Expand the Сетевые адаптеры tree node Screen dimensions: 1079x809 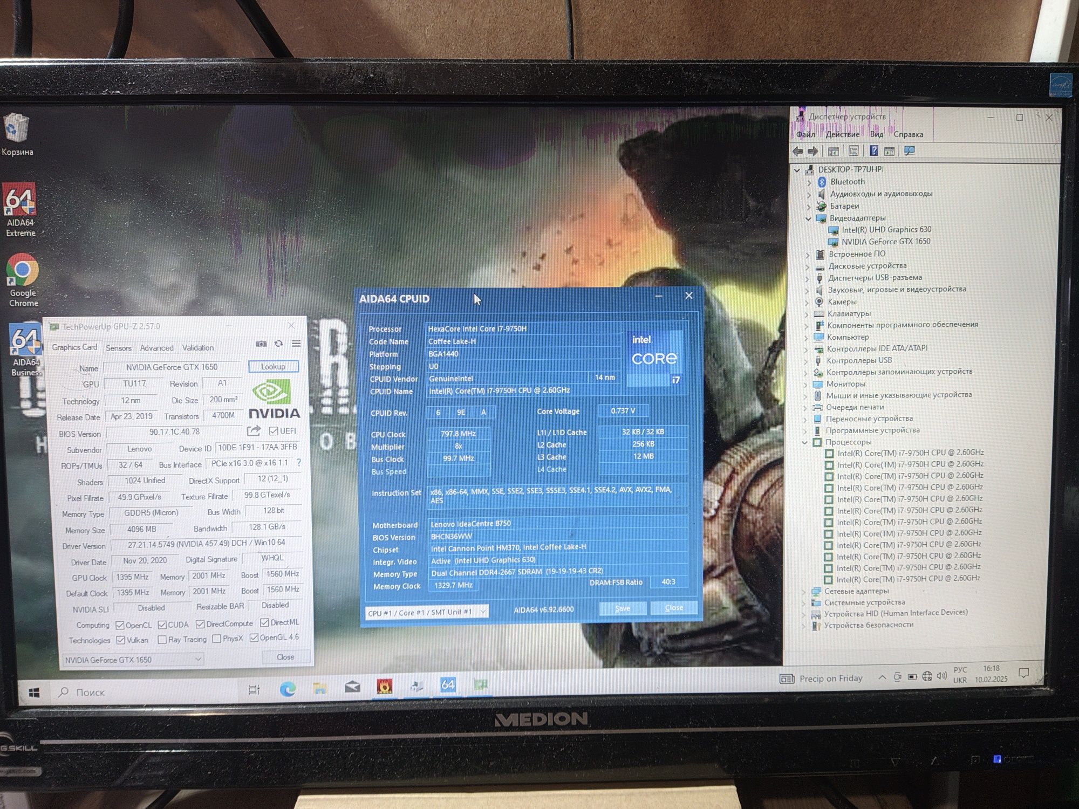[804, 592]
